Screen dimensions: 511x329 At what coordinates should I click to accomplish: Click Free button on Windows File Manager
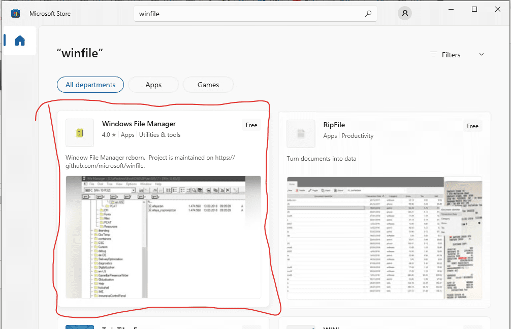coord(251,125)
